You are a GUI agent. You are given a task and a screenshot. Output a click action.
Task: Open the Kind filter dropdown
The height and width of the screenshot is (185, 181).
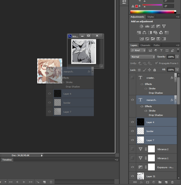[x=138, y=50]
